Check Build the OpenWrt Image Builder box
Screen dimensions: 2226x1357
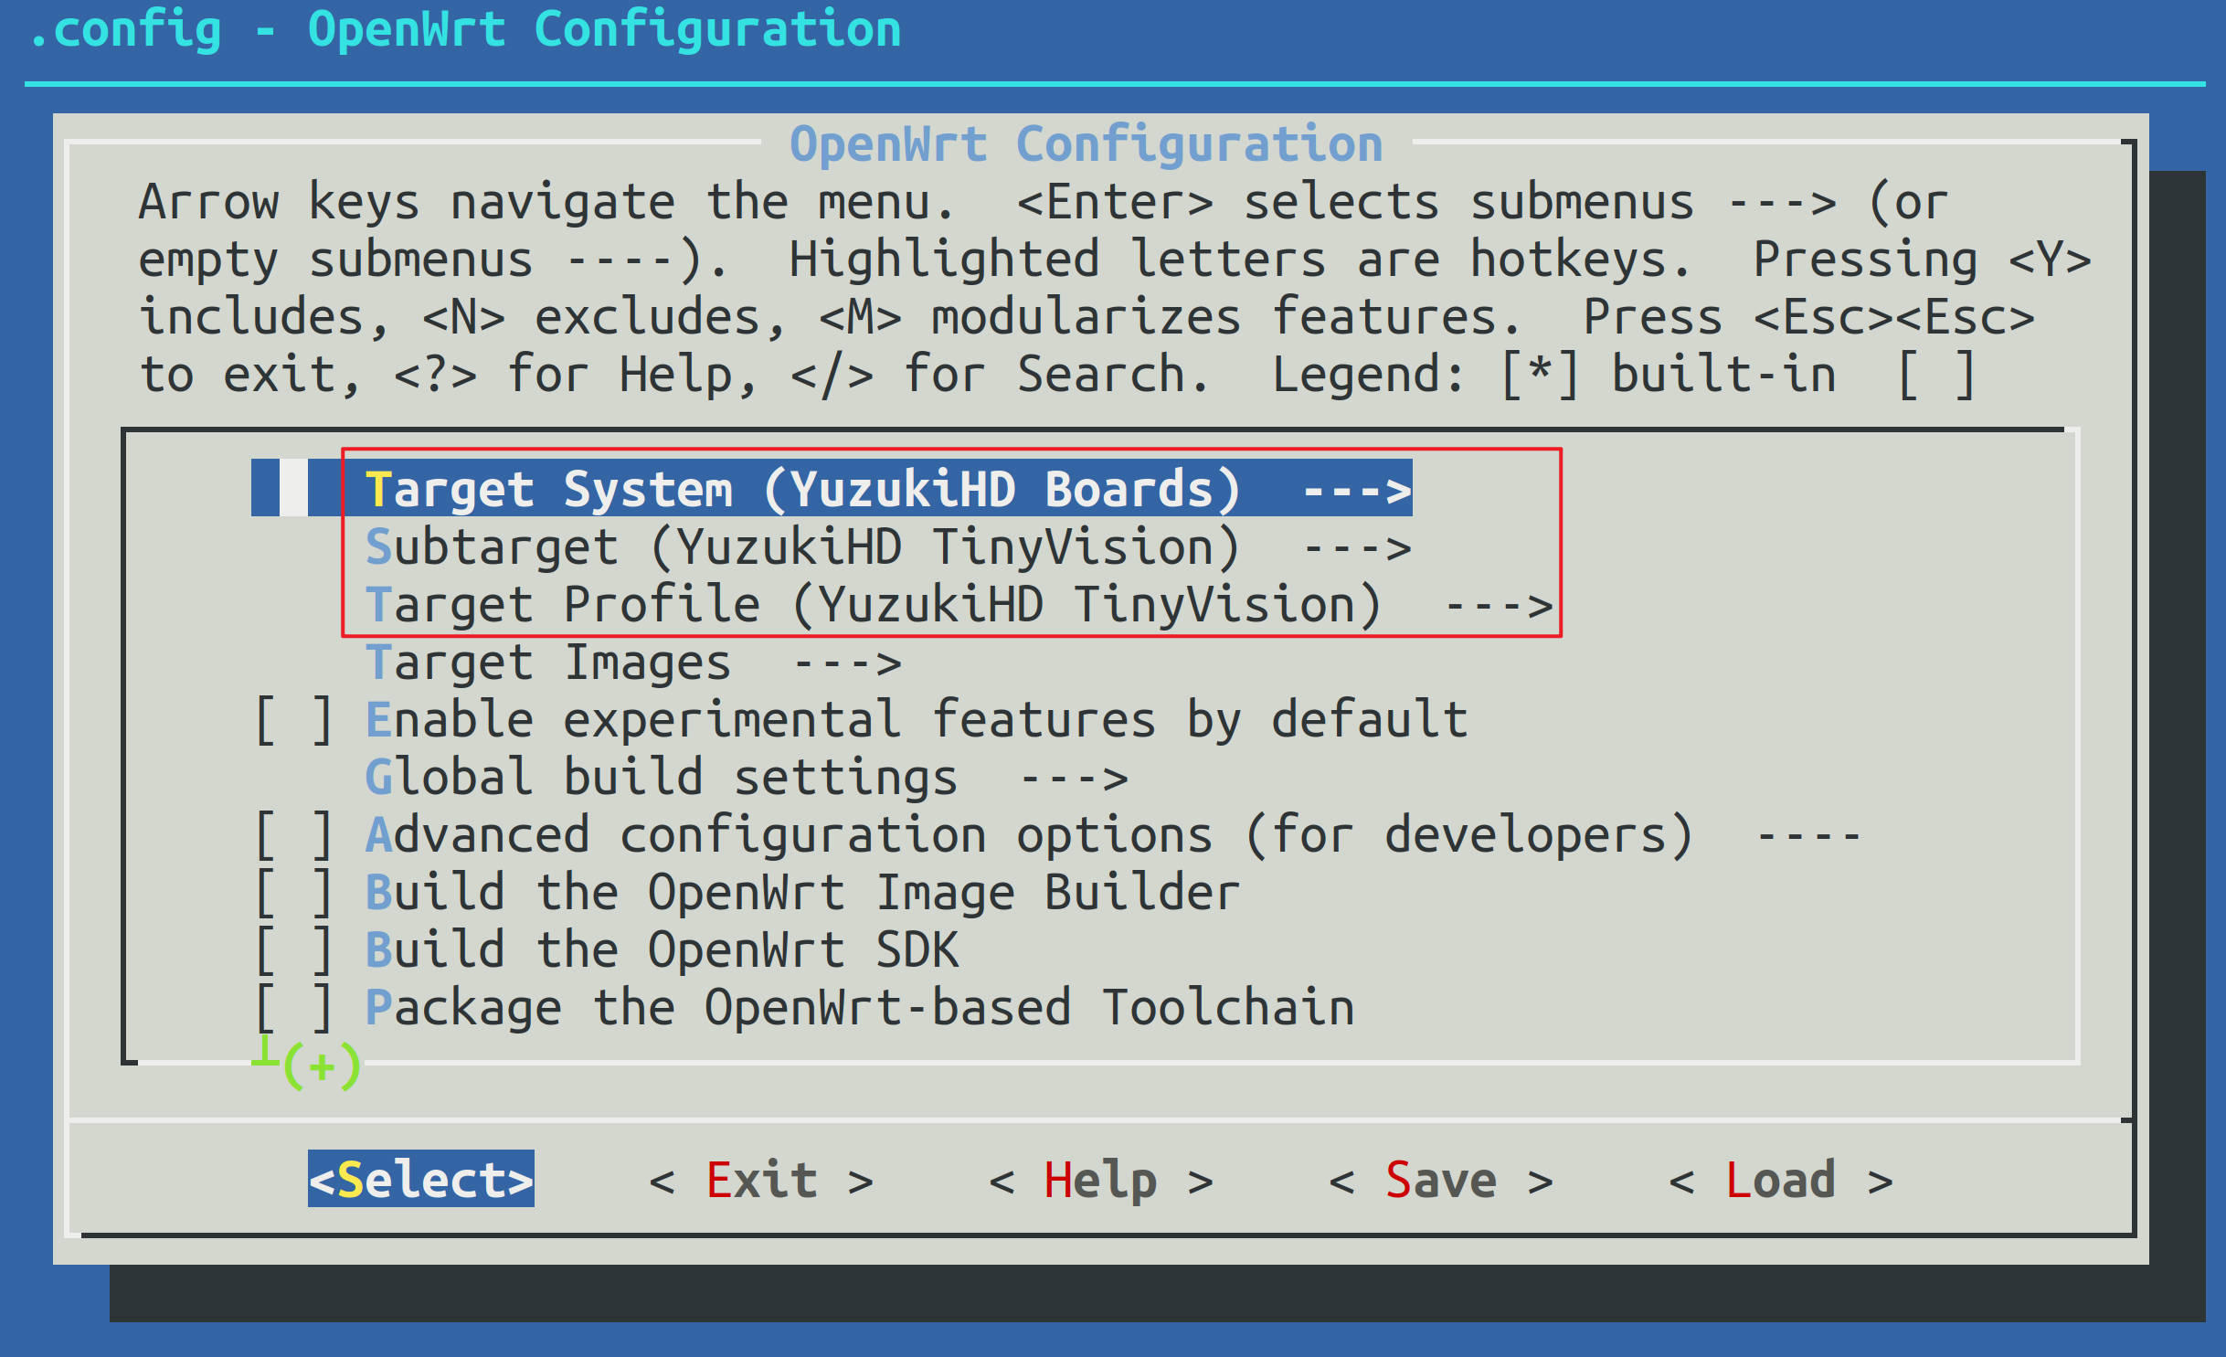(x=294, y=893)
